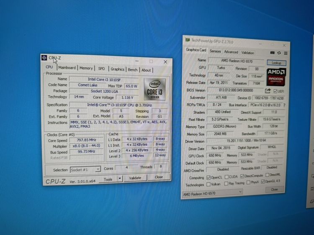Click the AMD Radeon logo in GPU-Z
This screenshot has height=235, width=314.
276,77
